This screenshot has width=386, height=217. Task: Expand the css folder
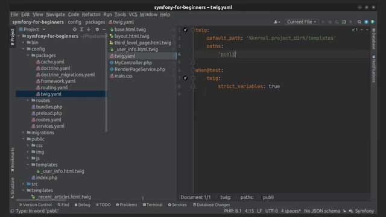point(28,145)
